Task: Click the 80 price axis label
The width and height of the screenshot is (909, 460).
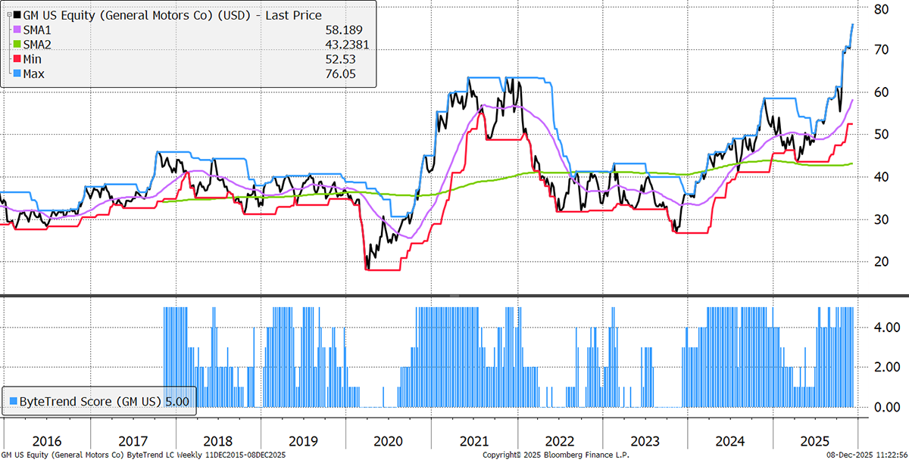Action: pos(880,9)
